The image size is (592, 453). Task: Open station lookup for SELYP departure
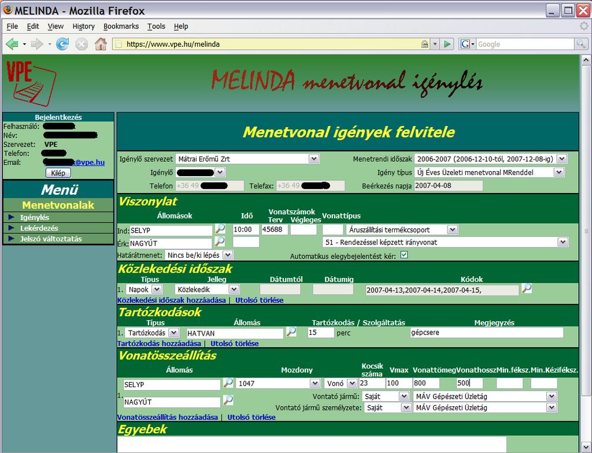click(220, 229)
